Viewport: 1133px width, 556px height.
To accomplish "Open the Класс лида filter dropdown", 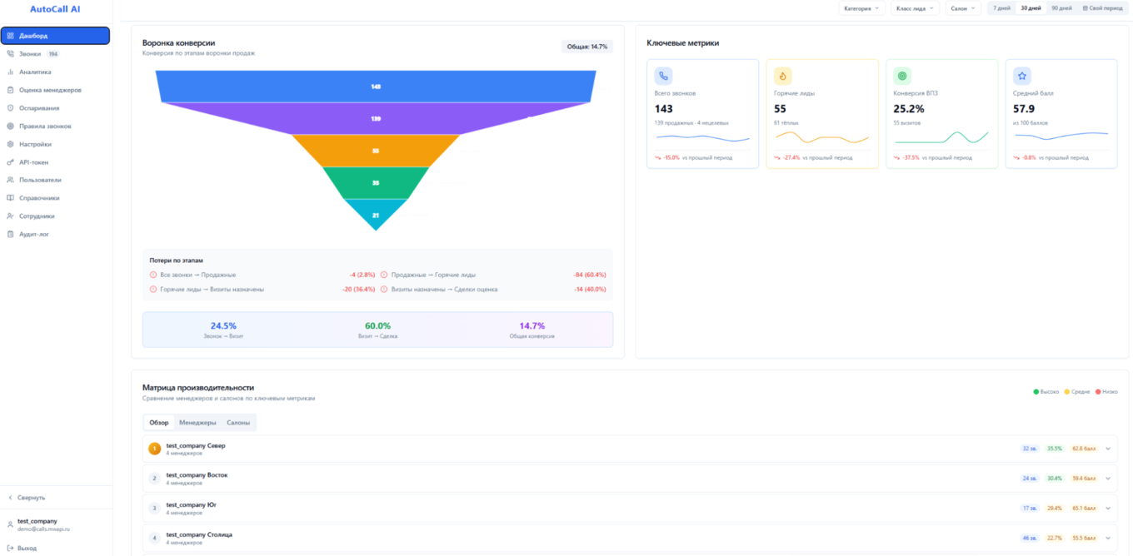I will 915,8.
